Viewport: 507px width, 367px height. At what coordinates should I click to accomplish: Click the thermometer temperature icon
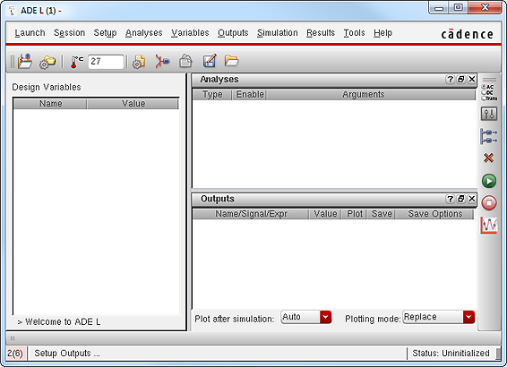[x=76, y=62]
